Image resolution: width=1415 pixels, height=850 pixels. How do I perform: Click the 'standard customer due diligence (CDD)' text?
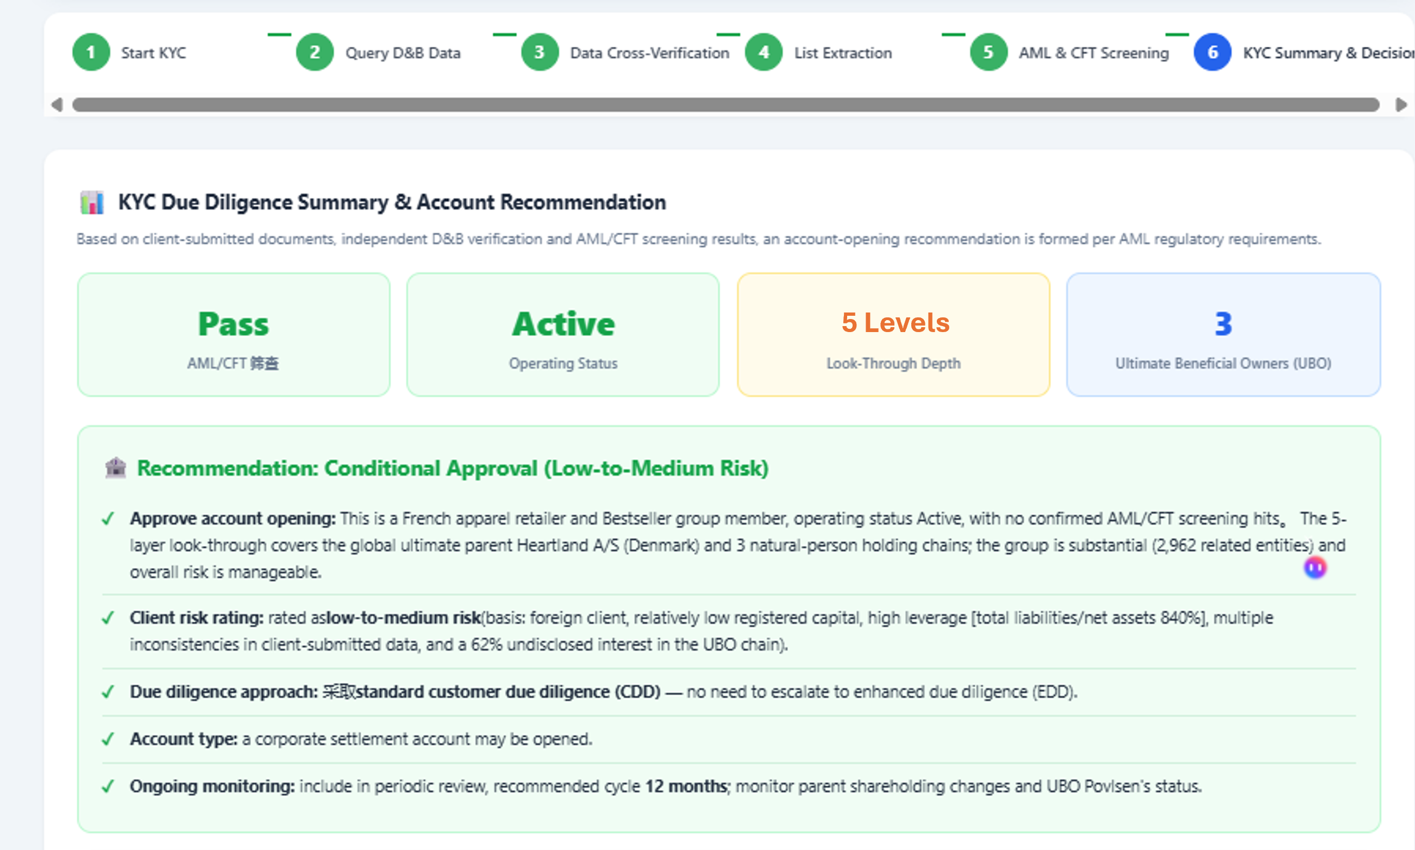508,692
